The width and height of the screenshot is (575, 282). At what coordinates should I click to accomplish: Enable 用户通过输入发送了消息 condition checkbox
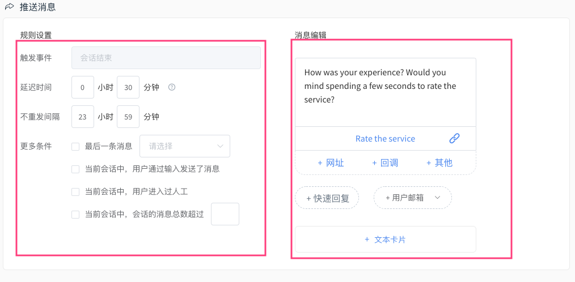pyautogui.click(x=75, y=169)
